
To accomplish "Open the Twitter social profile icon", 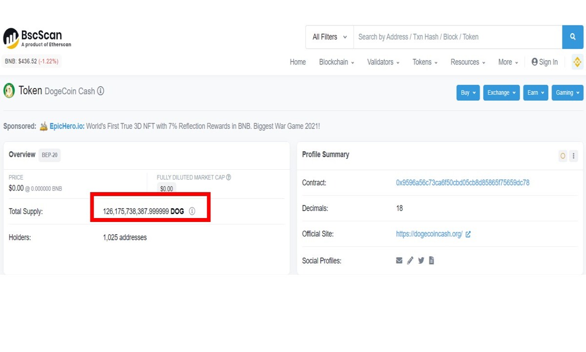I will pos(421,261).
